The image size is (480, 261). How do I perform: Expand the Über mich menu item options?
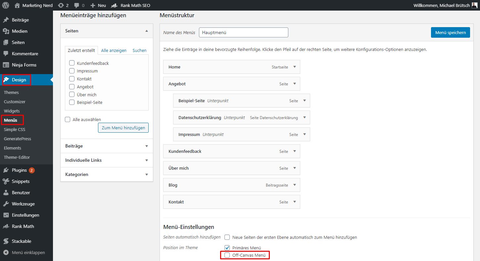click(295, 168)
